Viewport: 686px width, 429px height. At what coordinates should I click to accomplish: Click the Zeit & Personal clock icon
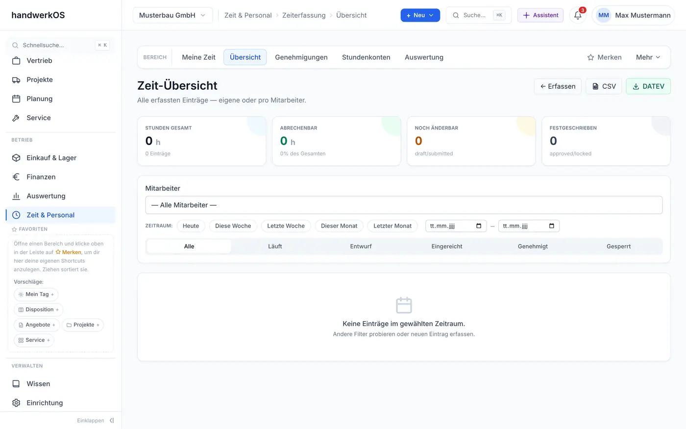(16, 215)
